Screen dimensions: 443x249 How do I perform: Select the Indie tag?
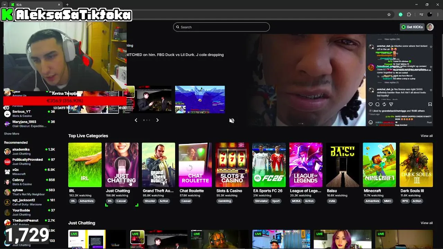click(332, 201)
